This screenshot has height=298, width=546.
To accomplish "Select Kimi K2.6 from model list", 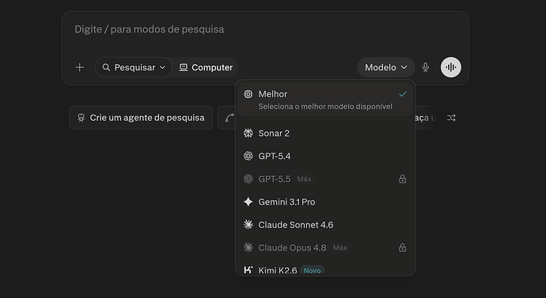I will point(325,270).
